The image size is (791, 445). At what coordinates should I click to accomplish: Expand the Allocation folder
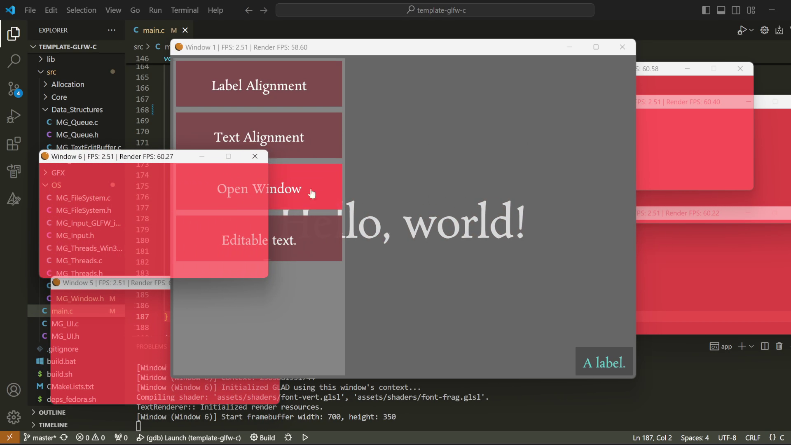point(76,84)
